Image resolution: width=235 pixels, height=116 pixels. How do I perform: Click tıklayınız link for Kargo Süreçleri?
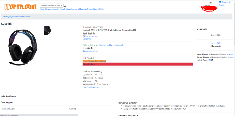point(230,54)
